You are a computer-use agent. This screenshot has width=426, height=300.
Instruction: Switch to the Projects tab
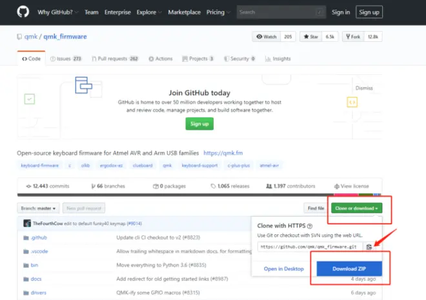point(198,59)
